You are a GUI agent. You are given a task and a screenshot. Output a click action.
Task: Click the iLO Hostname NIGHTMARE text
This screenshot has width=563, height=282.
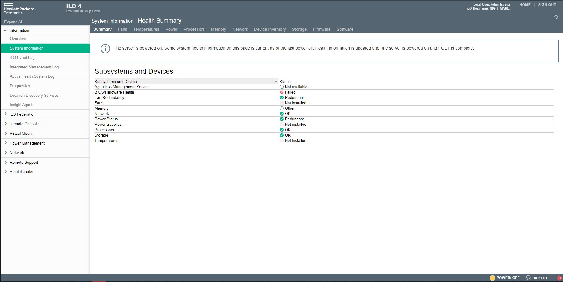pos(488,8)
